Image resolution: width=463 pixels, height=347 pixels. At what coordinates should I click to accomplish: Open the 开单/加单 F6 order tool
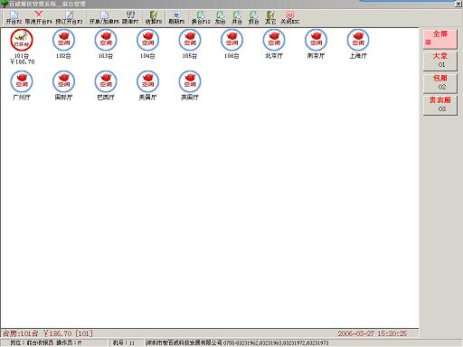(x=104, y=18)
